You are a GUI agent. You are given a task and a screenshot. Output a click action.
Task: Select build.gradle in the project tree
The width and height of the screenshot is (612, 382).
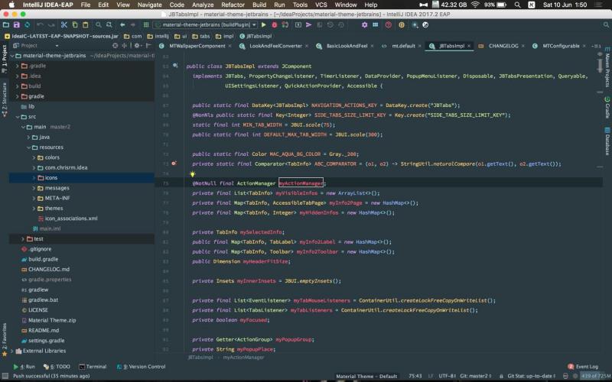pos(44,259)
